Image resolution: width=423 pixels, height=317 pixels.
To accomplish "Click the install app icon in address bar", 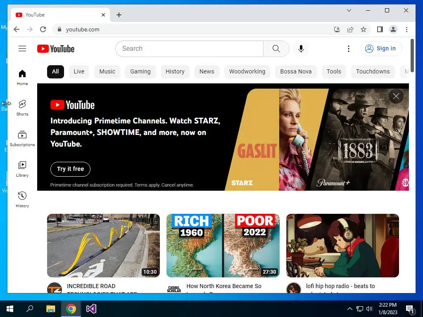I will pos(337,29).
